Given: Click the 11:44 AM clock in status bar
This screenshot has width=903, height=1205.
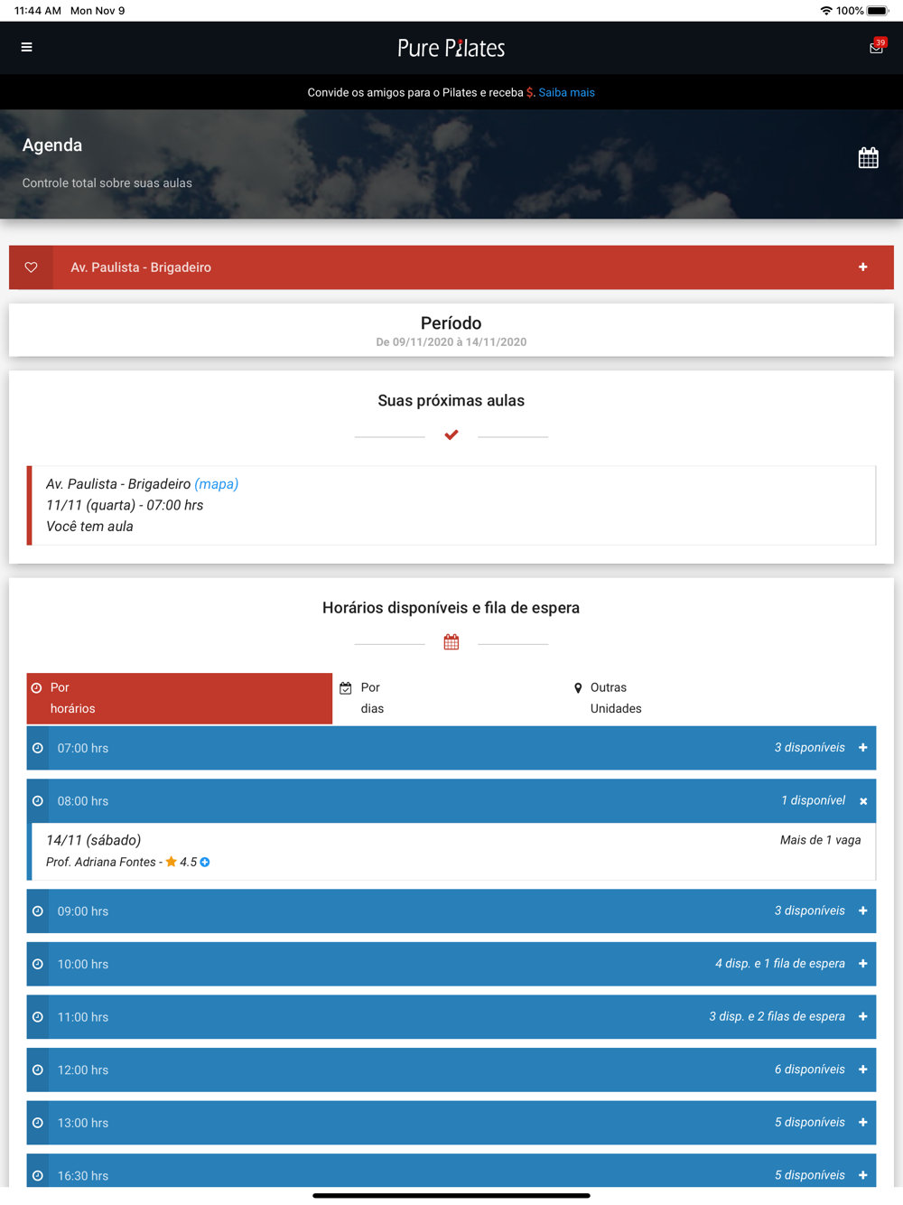Looking at the screenshot, I should tap(38, 11).
